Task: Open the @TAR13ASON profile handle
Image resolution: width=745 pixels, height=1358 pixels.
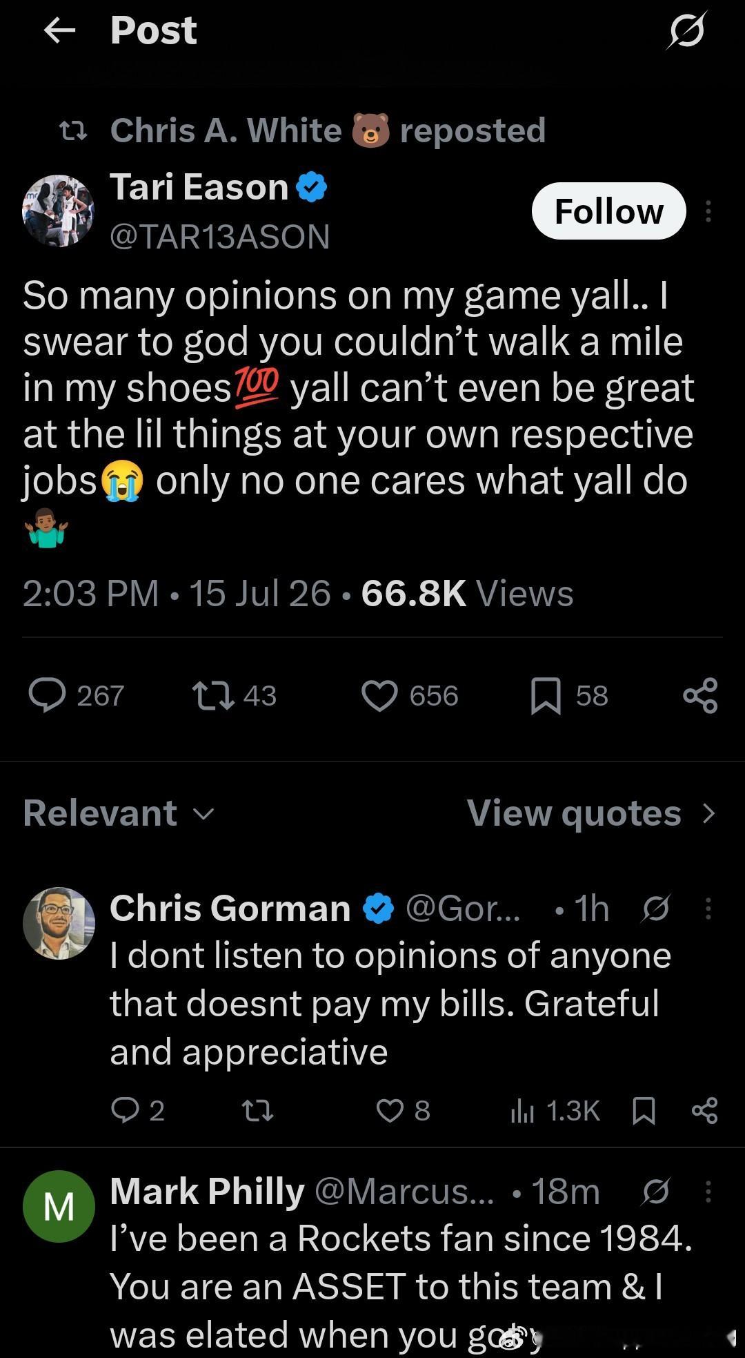Action: 219,237
